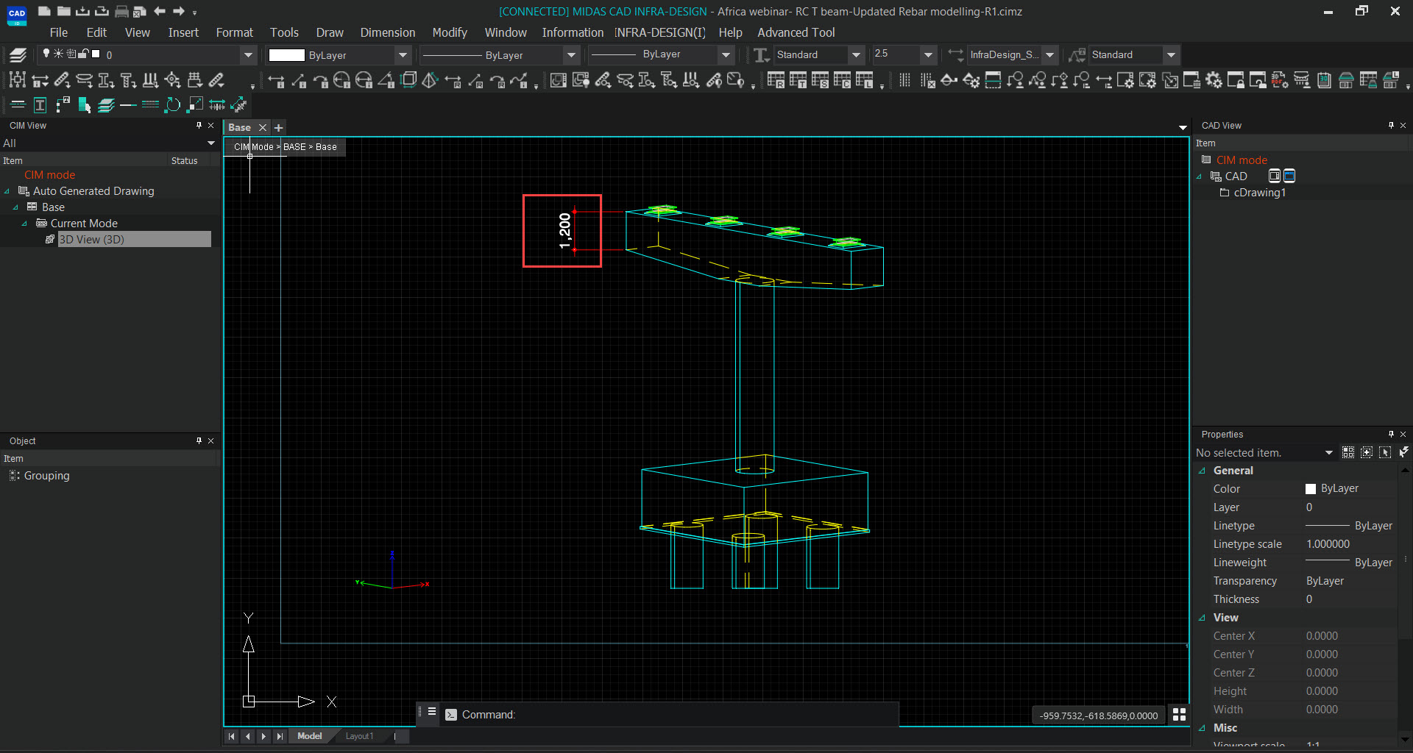Viewport: 1413px width, 753px height.
Task: Open the ByLayer linetype dropdown arrow
Action: click(571, 54)
